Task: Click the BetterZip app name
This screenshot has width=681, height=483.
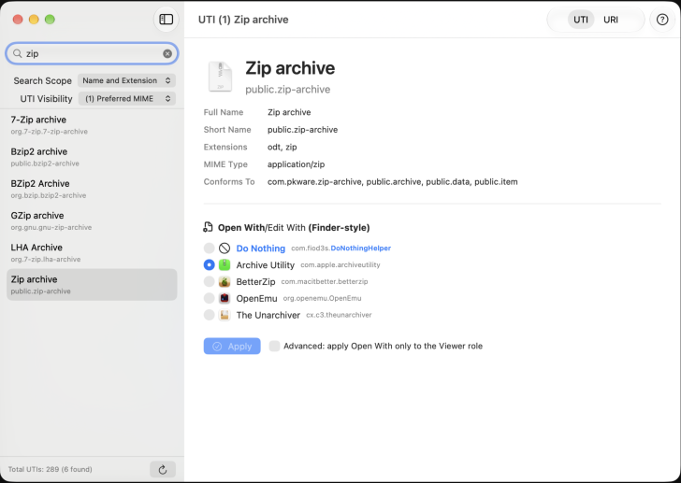Action: tap(255, 282)
